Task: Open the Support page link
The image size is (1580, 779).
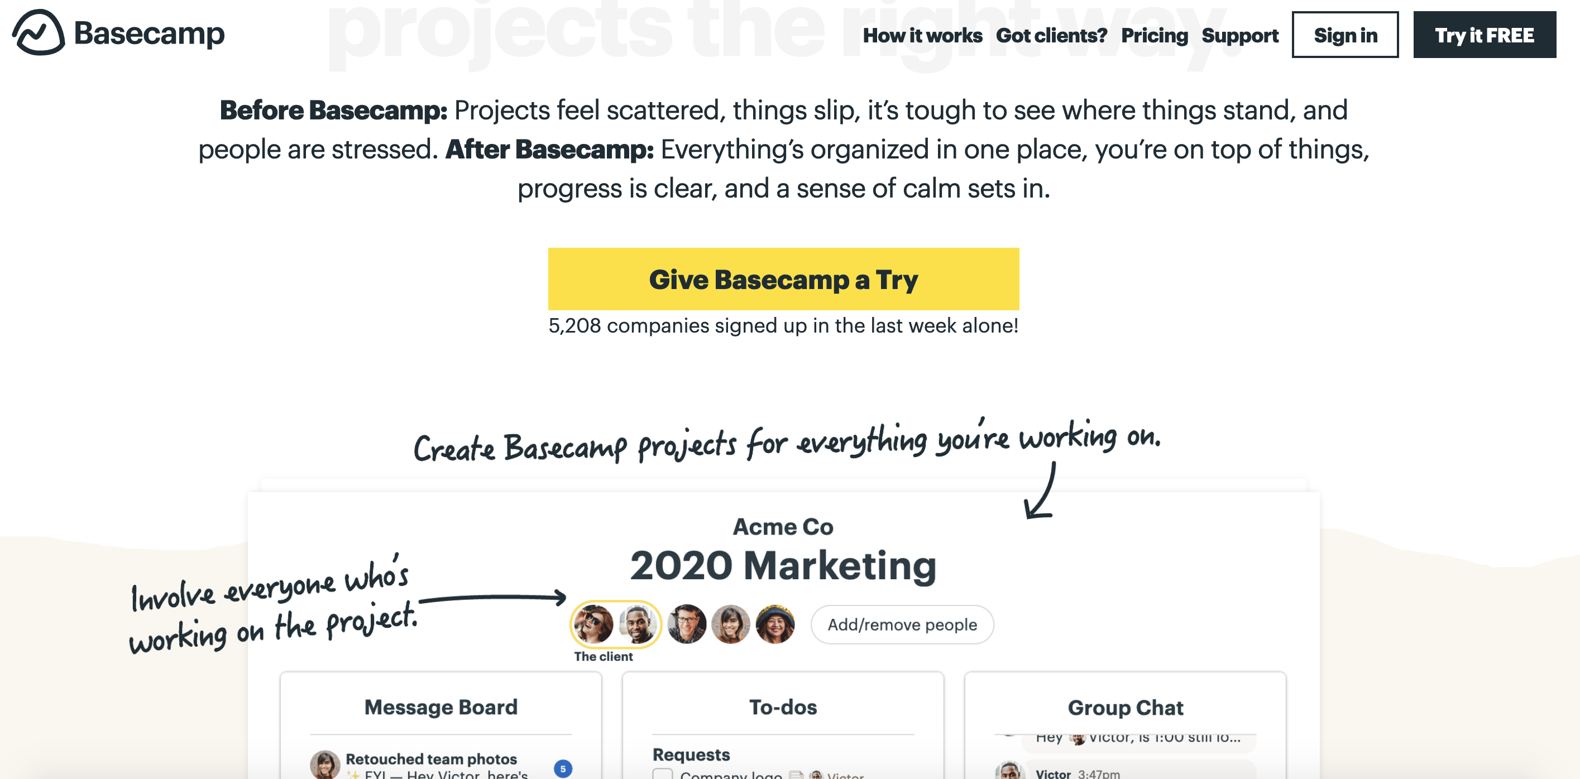Action: [1239, 36]
